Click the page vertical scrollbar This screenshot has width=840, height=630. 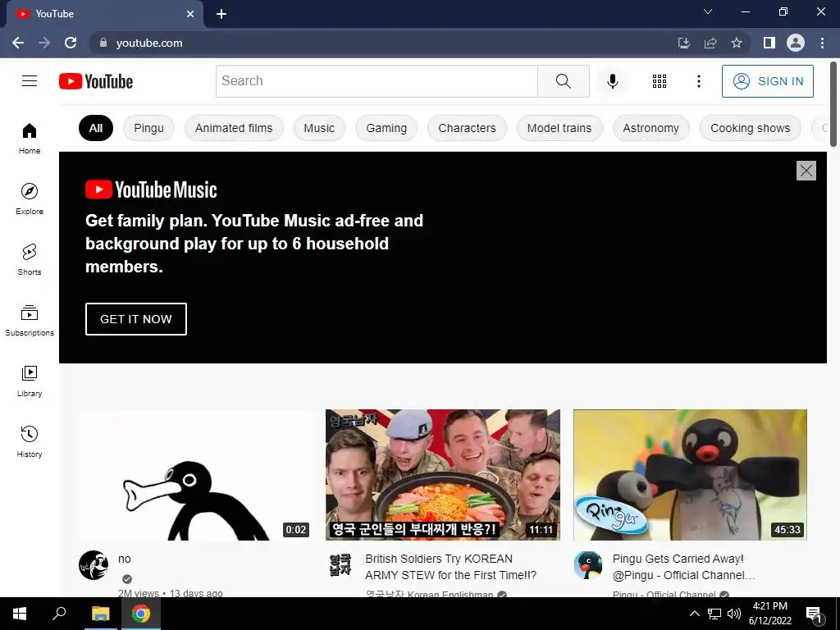tap(833, 103)
